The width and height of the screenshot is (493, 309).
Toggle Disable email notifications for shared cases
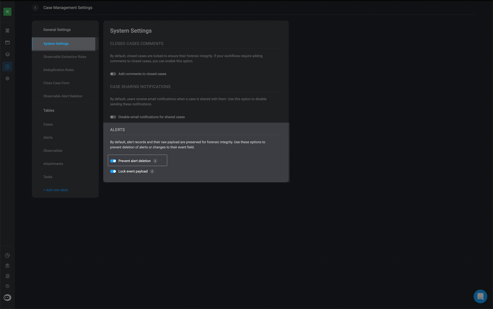113,117
